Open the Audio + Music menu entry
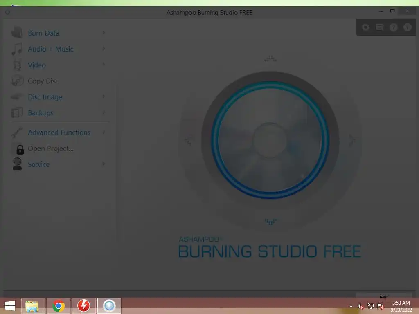 (50, 49)
